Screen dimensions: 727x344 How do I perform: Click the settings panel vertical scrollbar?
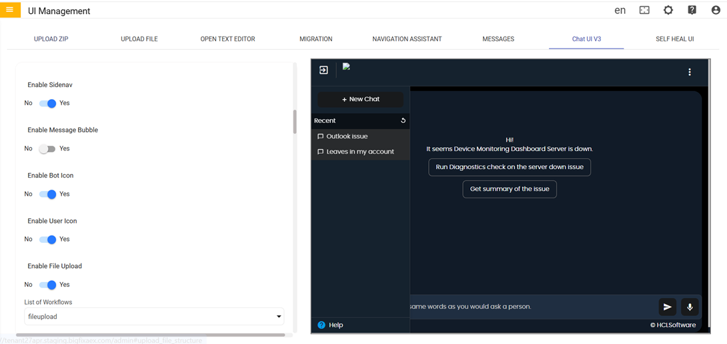click(x=295, y=122)
